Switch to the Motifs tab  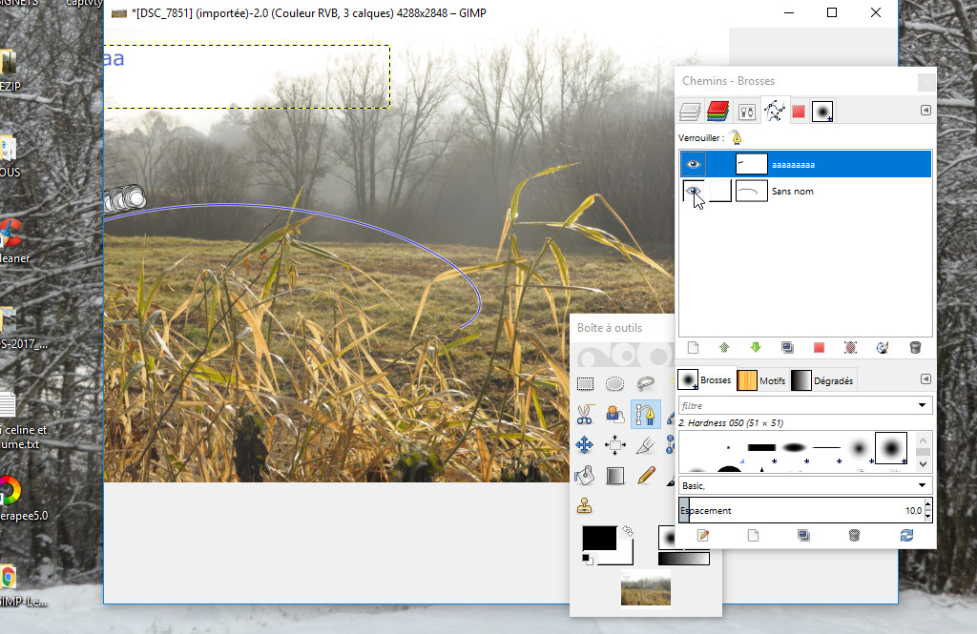[761, 380]
